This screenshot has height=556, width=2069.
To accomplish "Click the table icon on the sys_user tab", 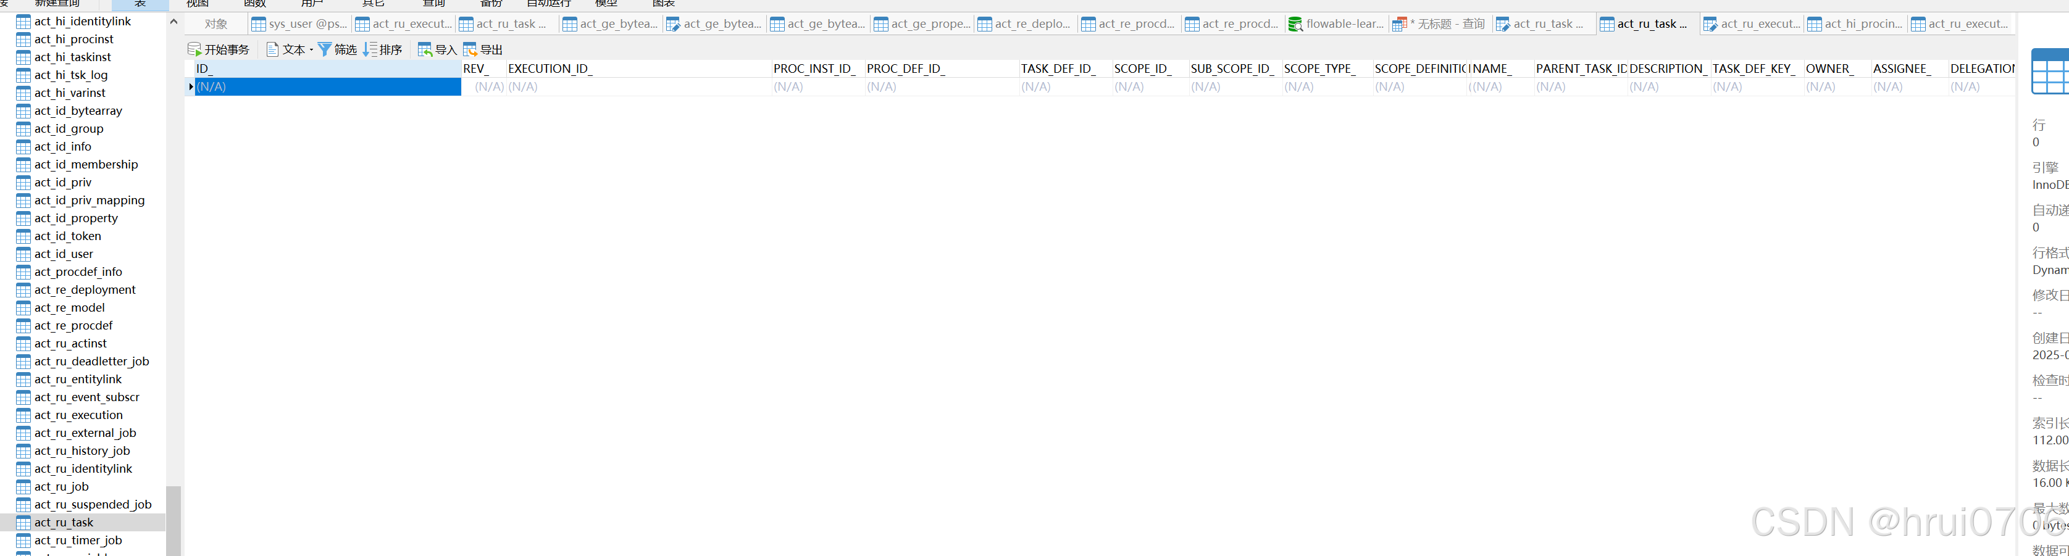I will [259, 23].
